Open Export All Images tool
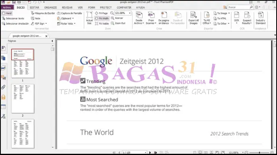Screen dimensions: 277x155 coord(194,18)
